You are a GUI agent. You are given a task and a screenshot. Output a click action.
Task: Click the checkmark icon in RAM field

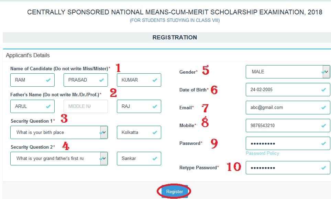click(x=48, y=80)
